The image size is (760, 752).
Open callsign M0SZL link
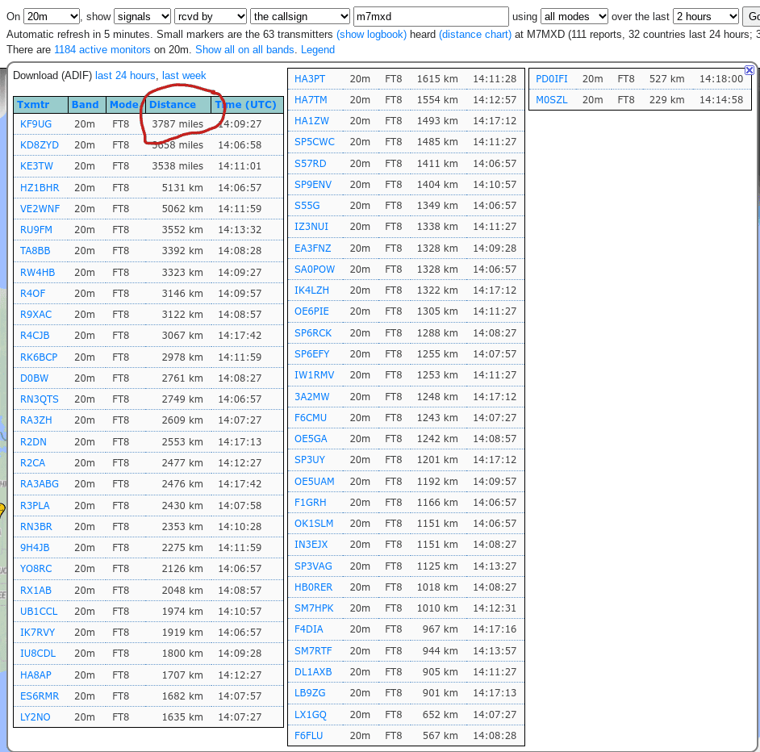[552, 100]
